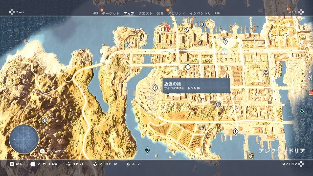Select the red fort icon near the harbor
This screenshot has width=313, height=176.
point(167,29)
